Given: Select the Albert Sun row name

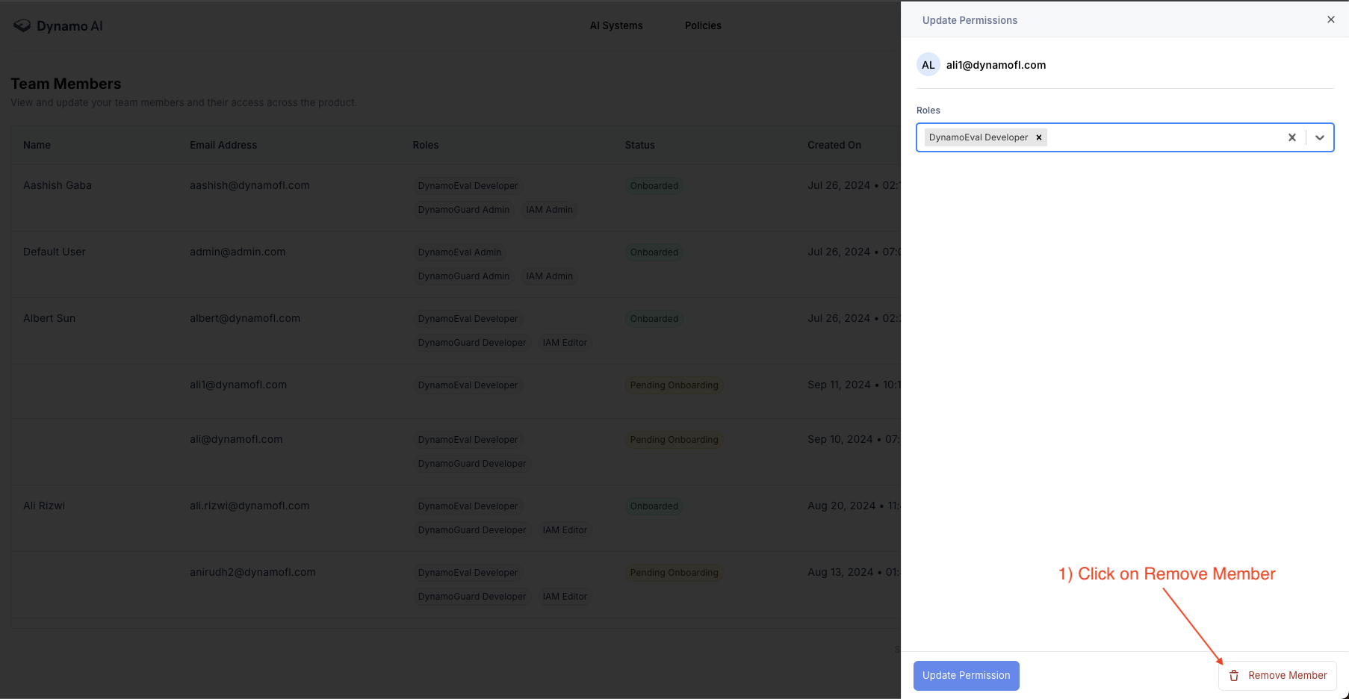Looking at the screenshot, I should (49, 318).
